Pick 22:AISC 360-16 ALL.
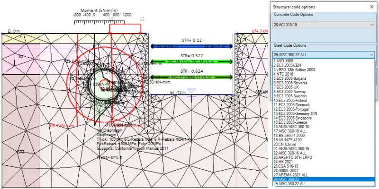Viewport: 379px width, 189px height. pyautogui.click(x=324, y=153)
